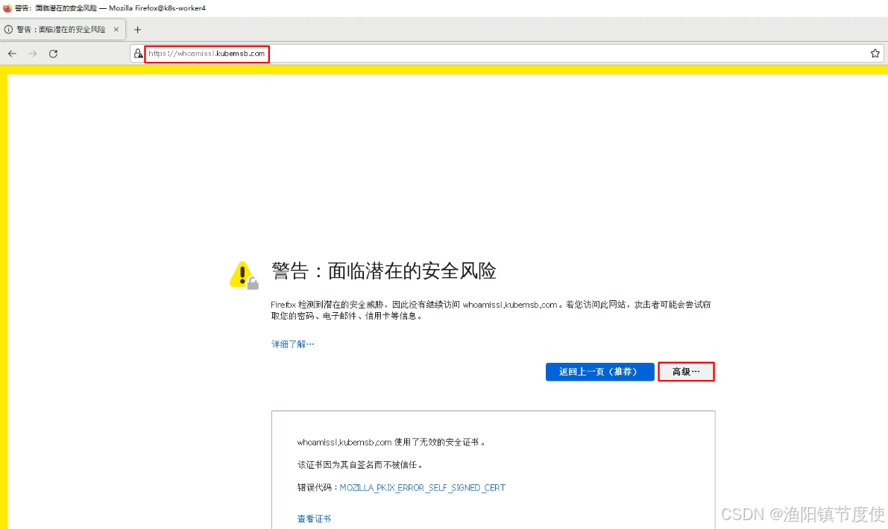This screenshot has width=888, height=529.
Task: Click the forward navigation arrow
Action: (x=32, y=53)
